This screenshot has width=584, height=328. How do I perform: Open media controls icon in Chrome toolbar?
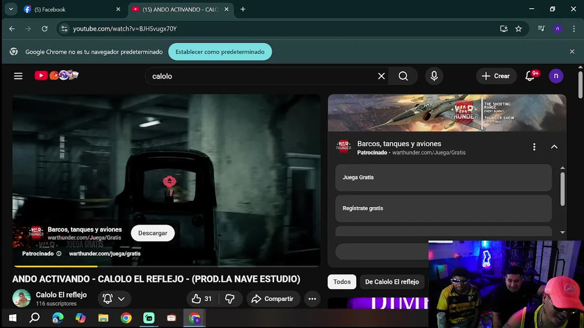541,29
